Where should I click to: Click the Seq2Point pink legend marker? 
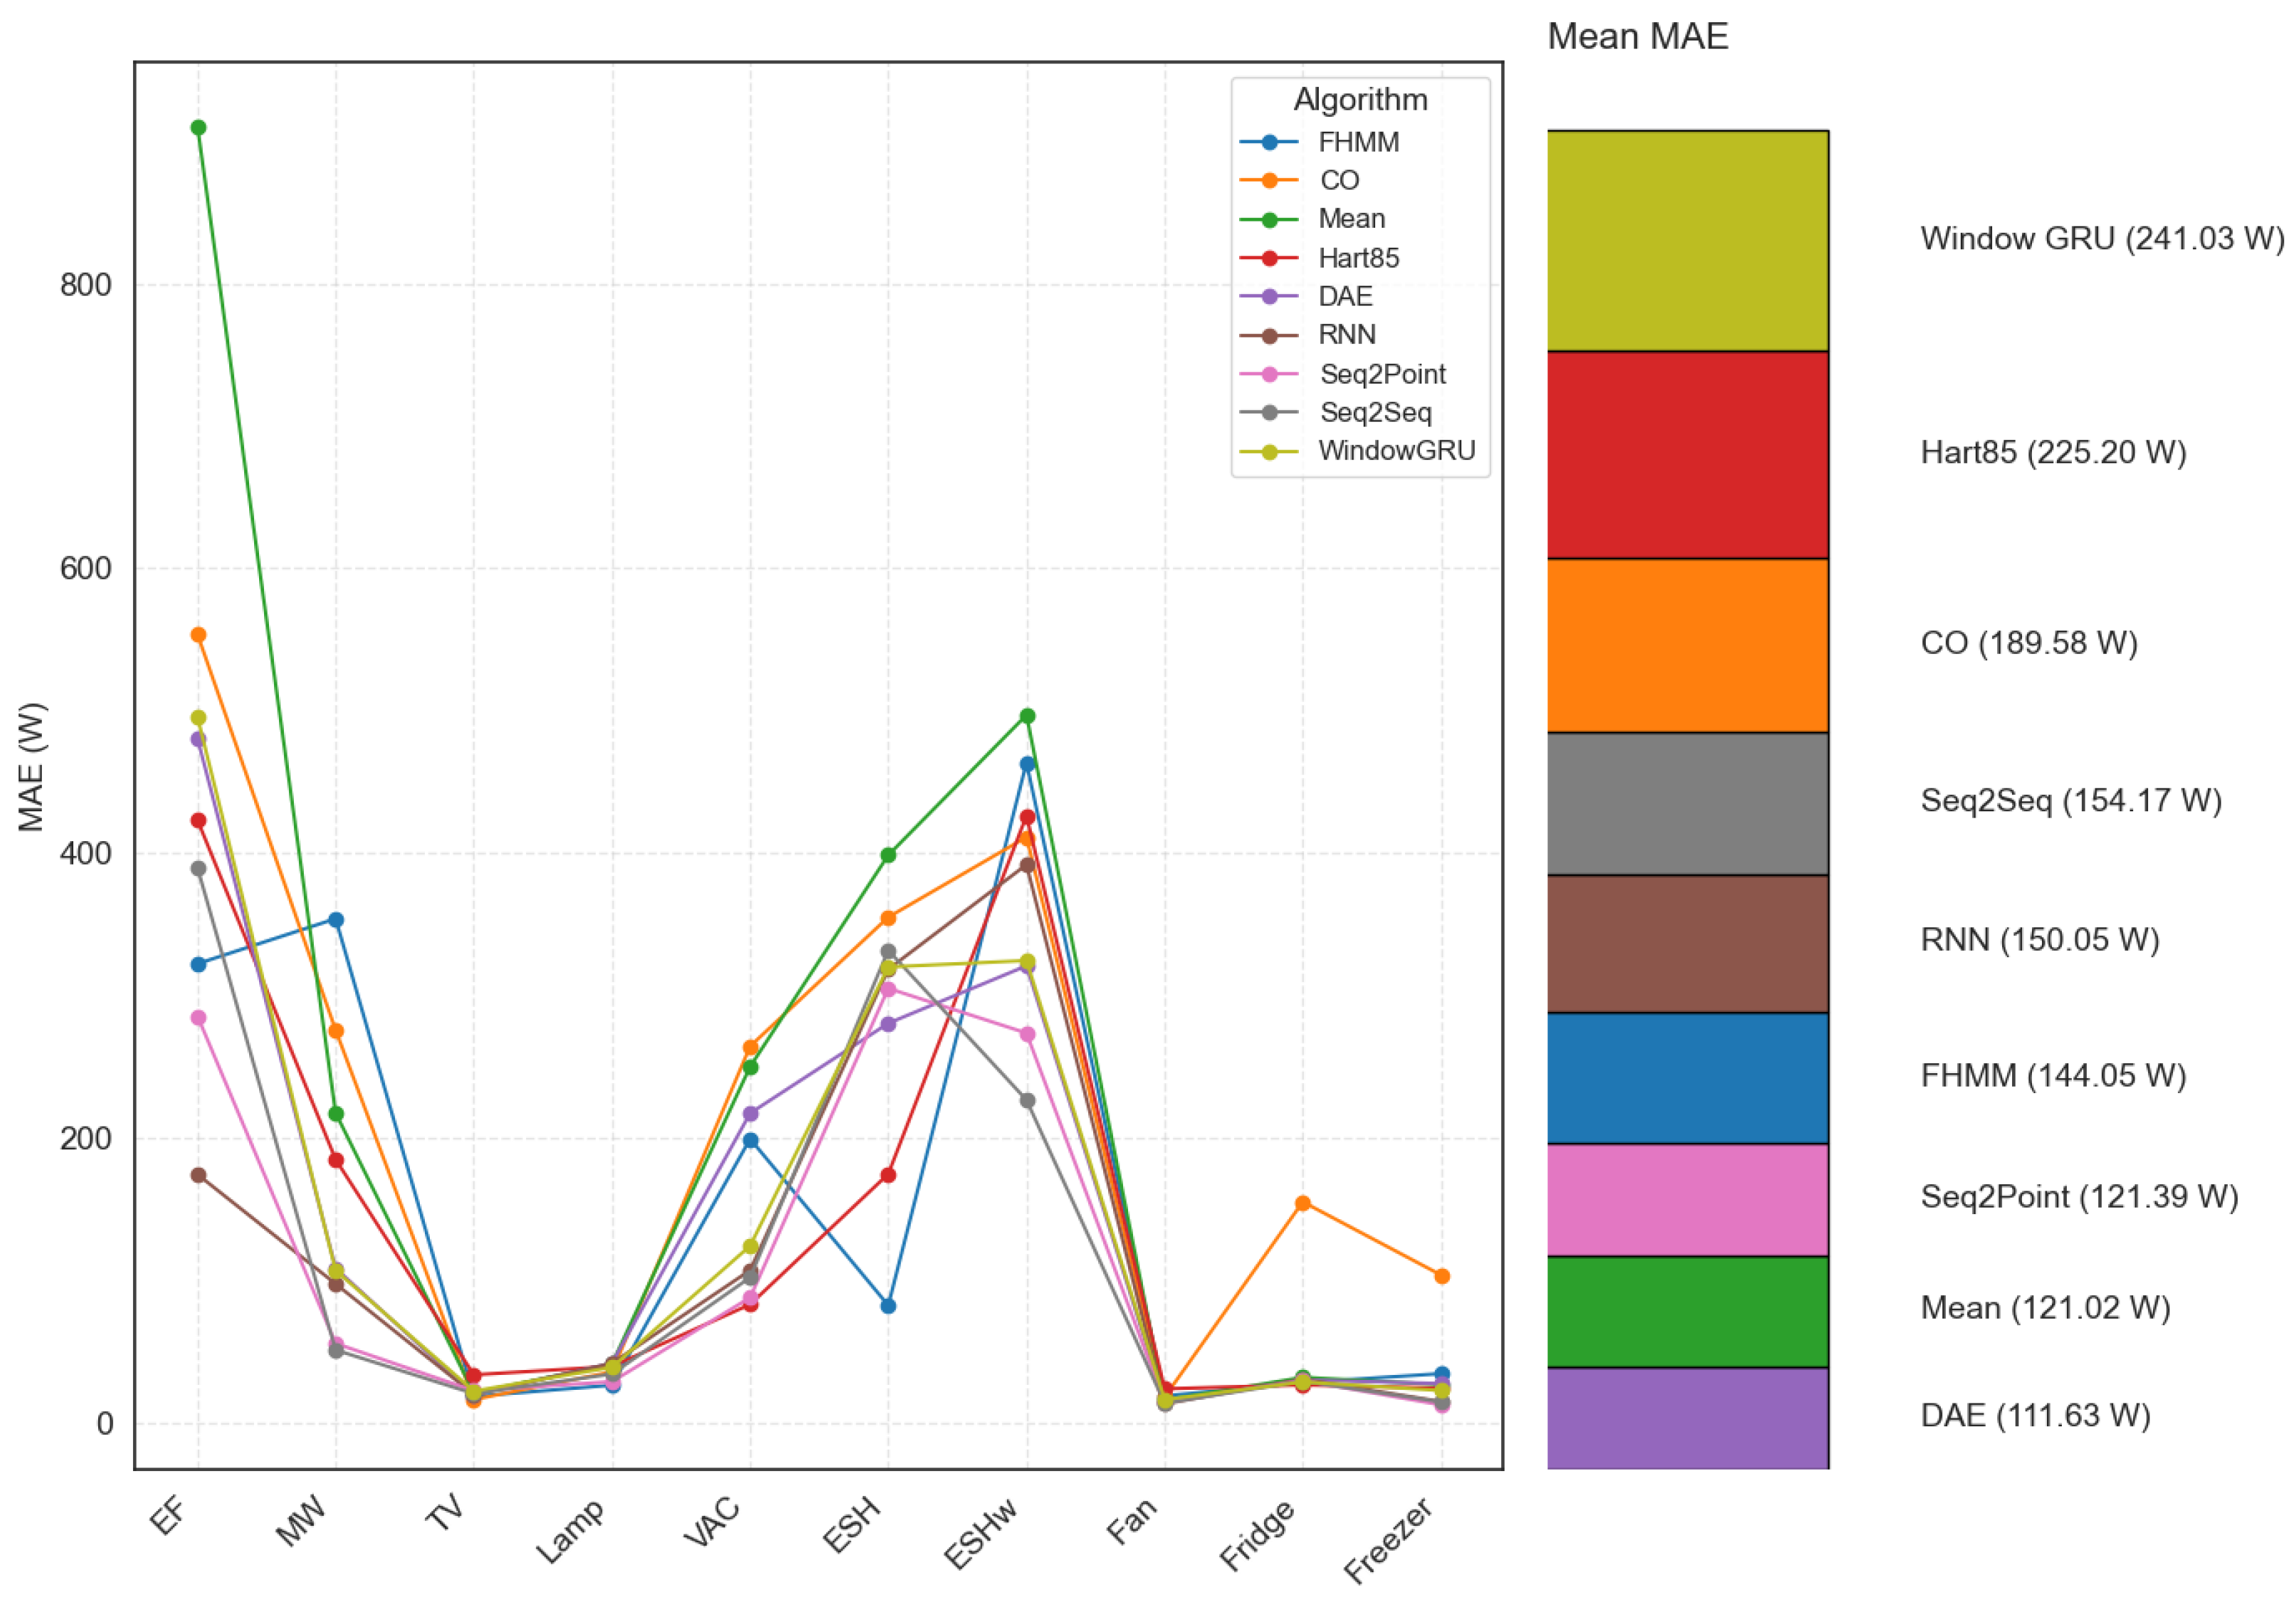pyautogui.click(x=1269, y=374)
